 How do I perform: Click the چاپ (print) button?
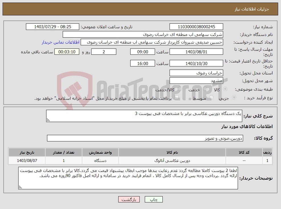pyautogui.click(x=154, y=199)
